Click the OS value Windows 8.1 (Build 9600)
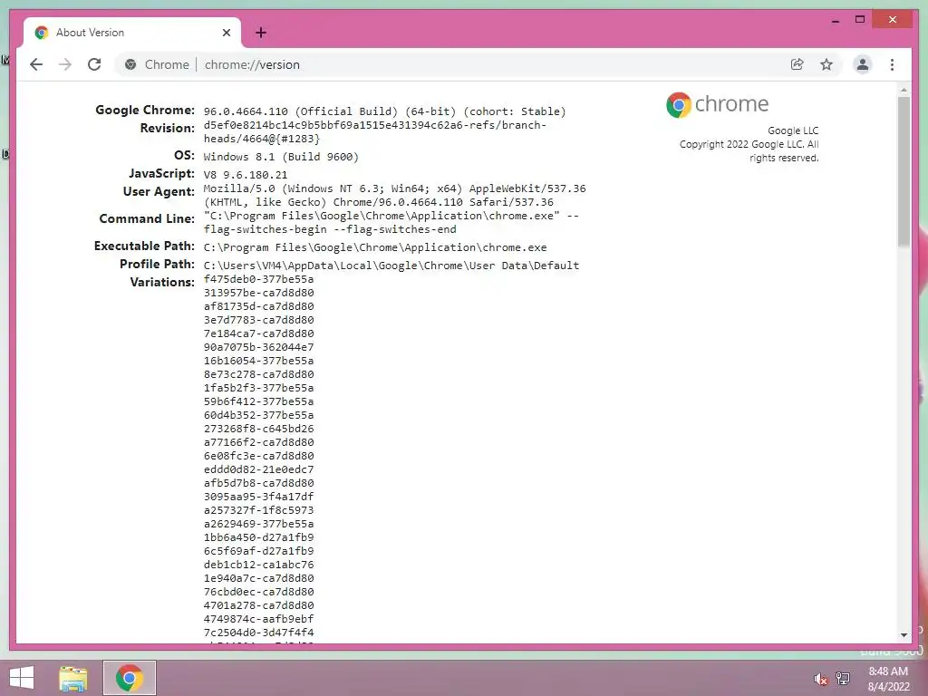 coord(281,157)
